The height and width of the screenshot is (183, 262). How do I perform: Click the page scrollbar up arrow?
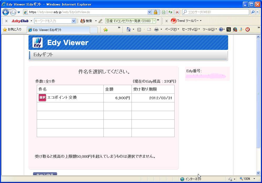258,37
